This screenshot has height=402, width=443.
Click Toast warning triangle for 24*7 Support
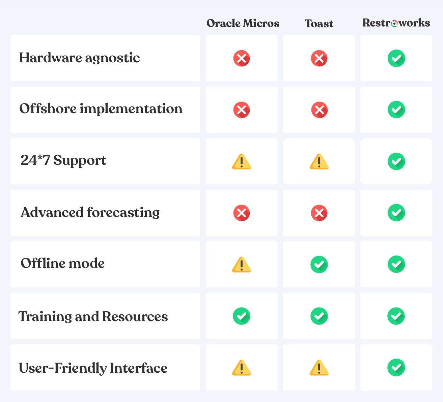(x=319, y=161)
